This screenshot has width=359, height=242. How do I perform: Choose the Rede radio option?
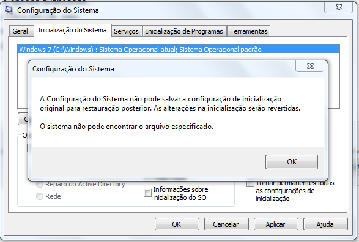click(40, 196)
